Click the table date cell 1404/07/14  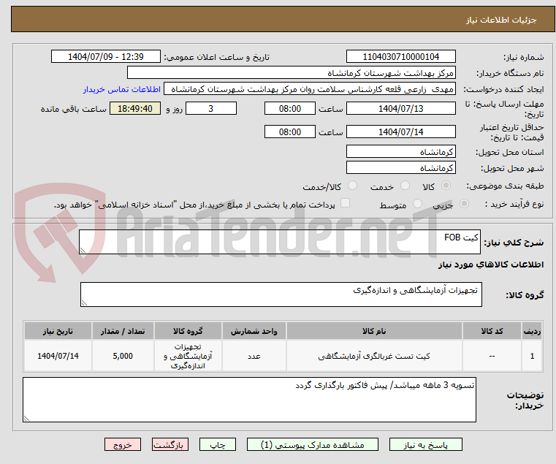pos(58,356)
